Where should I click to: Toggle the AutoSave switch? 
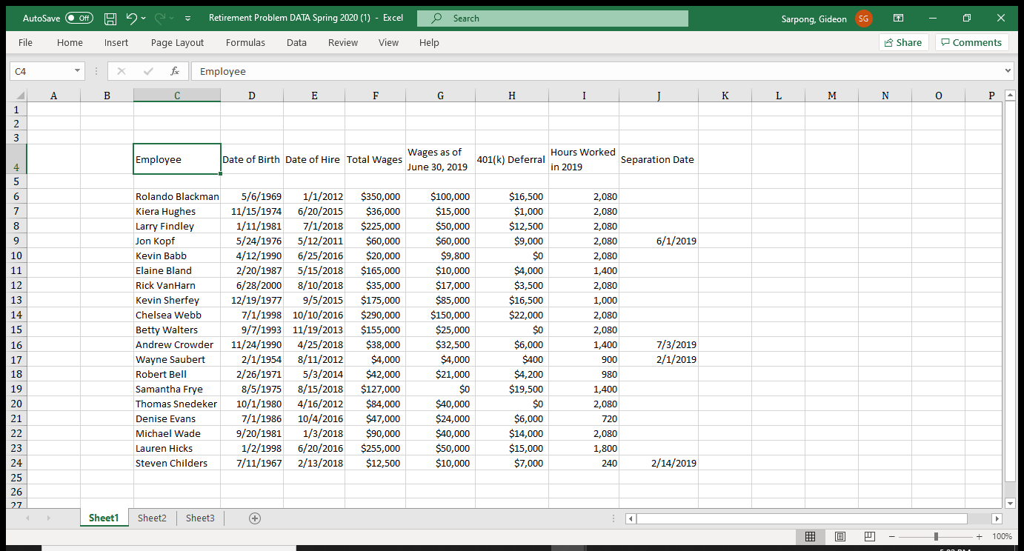coord(79,18)
